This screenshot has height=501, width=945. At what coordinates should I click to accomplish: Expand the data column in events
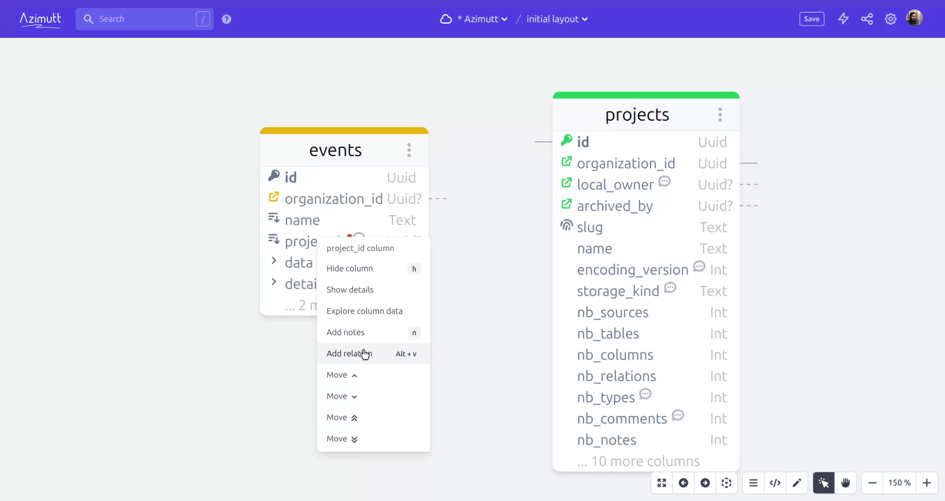(274, 261)
